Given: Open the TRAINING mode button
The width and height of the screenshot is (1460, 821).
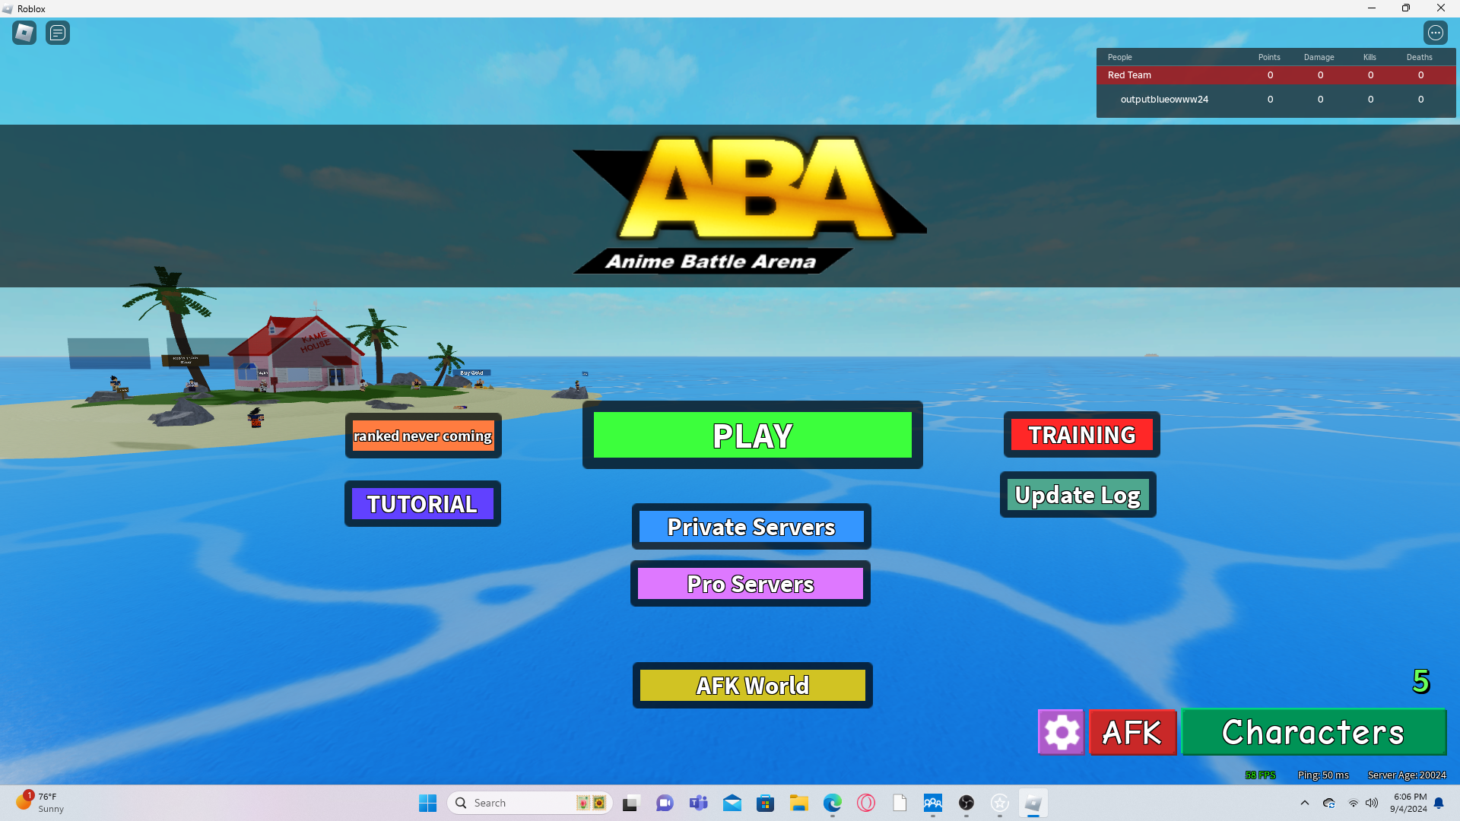Looking at the screenshot, I should [1081, 435].
